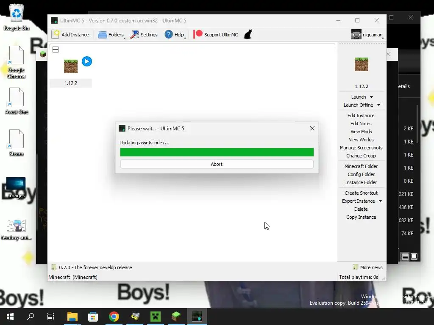This screenshot has width=434, height=325.
Task: Open View Mods
Action: [x=361, y=132]
